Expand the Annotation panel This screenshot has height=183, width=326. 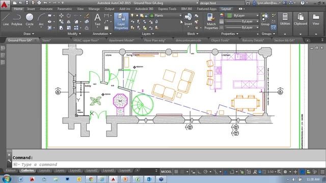pyautogui.click(x=102, y=34)
